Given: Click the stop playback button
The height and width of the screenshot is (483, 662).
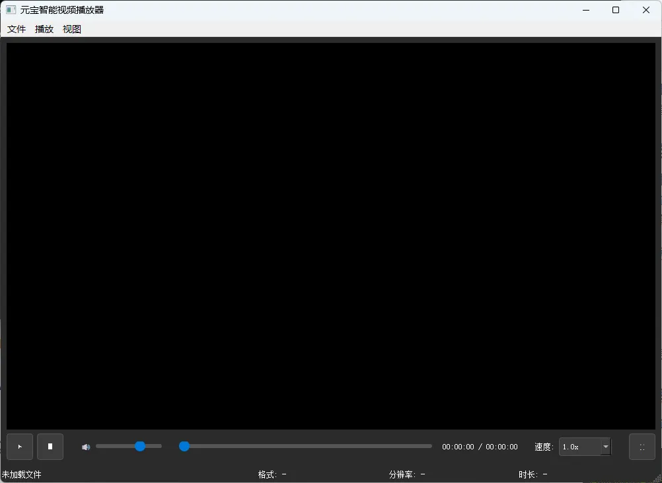Looking at the screenshot, I should pos(50,447).
